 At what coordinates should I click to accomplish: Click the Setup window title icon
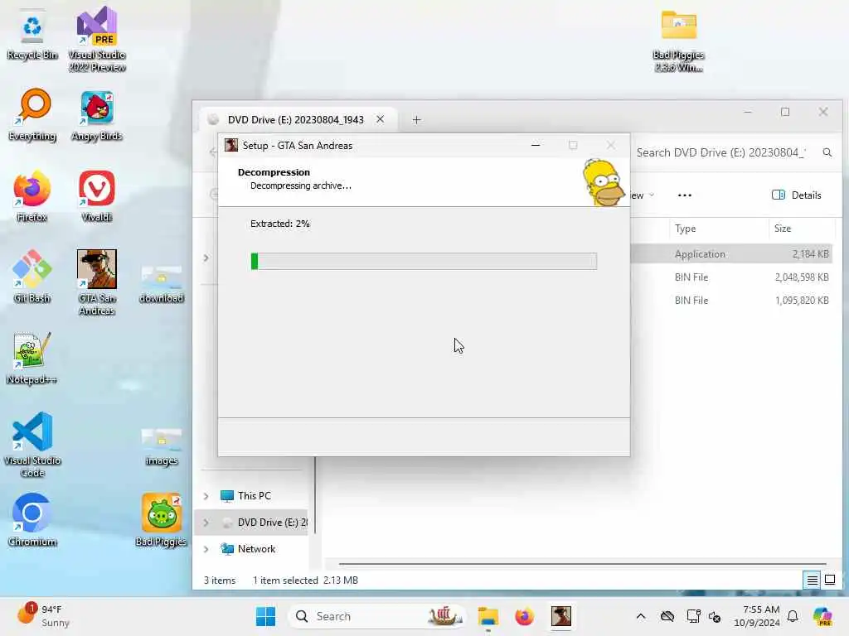[x=231, y=145]
